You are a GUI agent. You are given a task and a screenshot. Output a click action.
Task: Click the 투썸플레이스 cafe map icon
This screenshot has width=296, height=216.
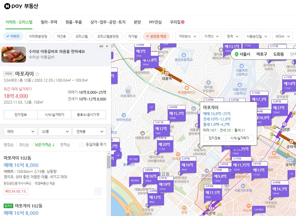click(x=187, y=88)
